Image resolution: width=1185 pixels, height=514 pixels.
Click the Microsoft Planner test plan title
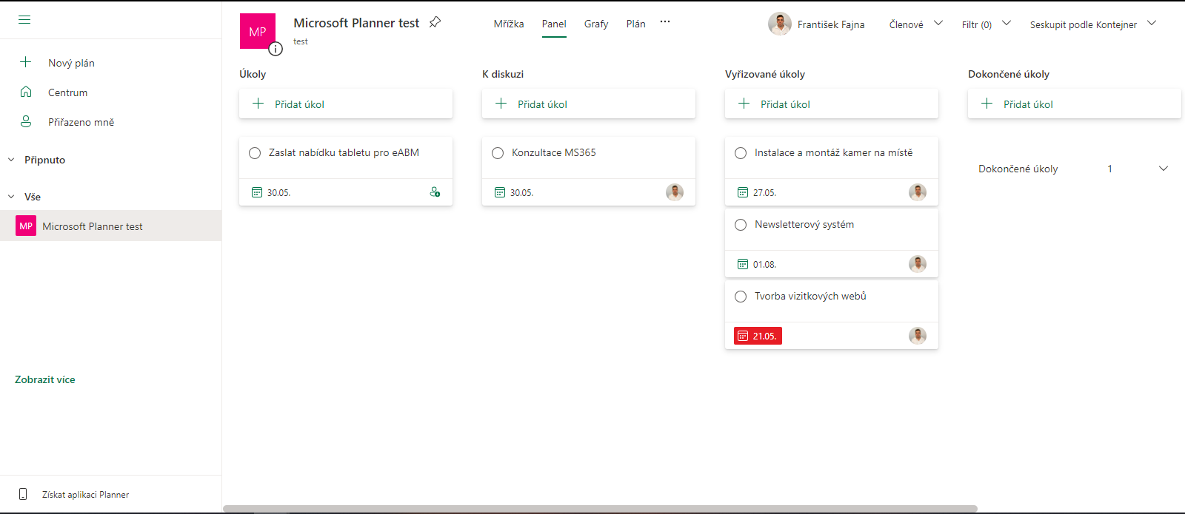coord(356,23)
